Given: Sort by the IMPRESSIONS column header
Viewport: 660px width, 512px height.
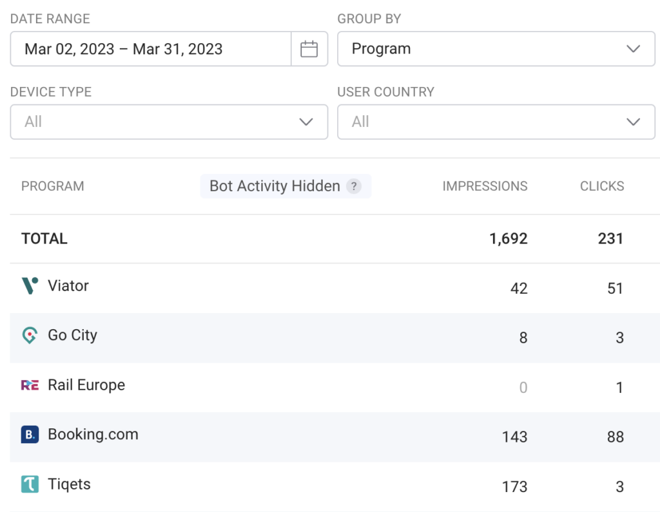Looking at the screenshot, I should pyautogui.click(x=485, y=186).
